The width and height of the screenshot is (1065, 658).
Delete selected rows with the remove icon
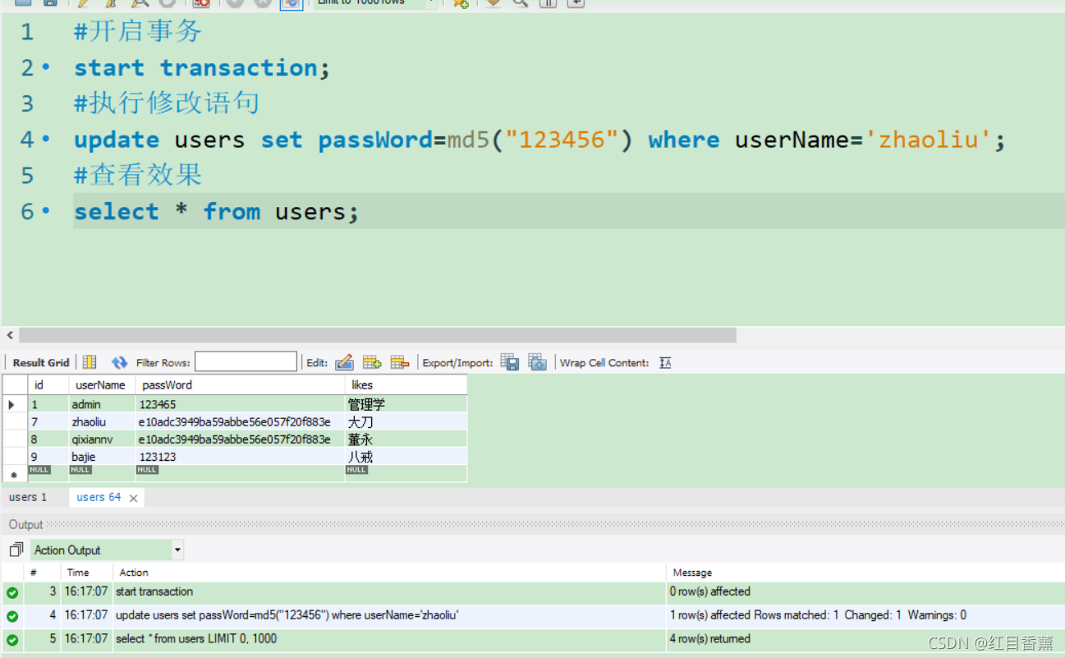click(x=400, y=362)
